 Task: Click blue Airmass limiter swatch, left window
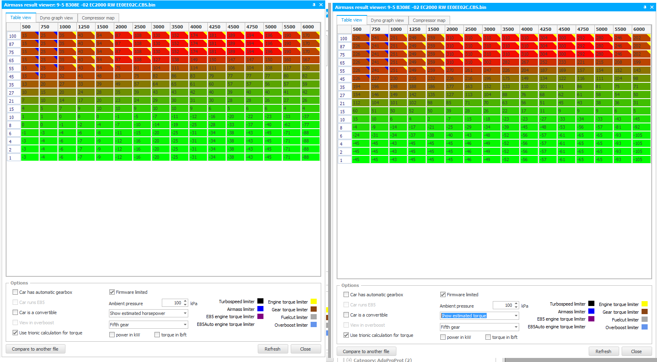260,309
